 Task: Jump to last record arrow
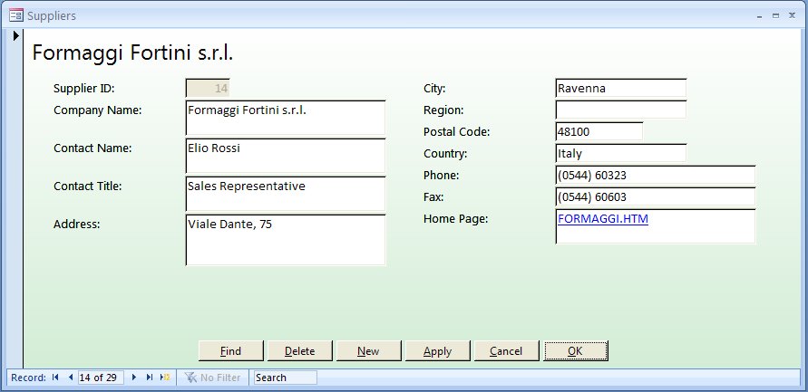[x=150, y=378]
